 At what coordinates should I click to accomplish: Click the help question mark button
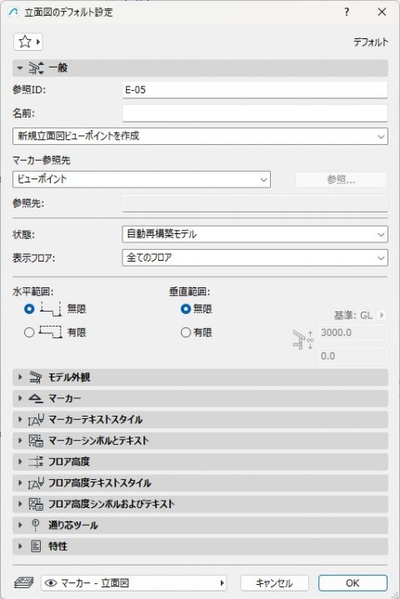(x=347, y=12)
